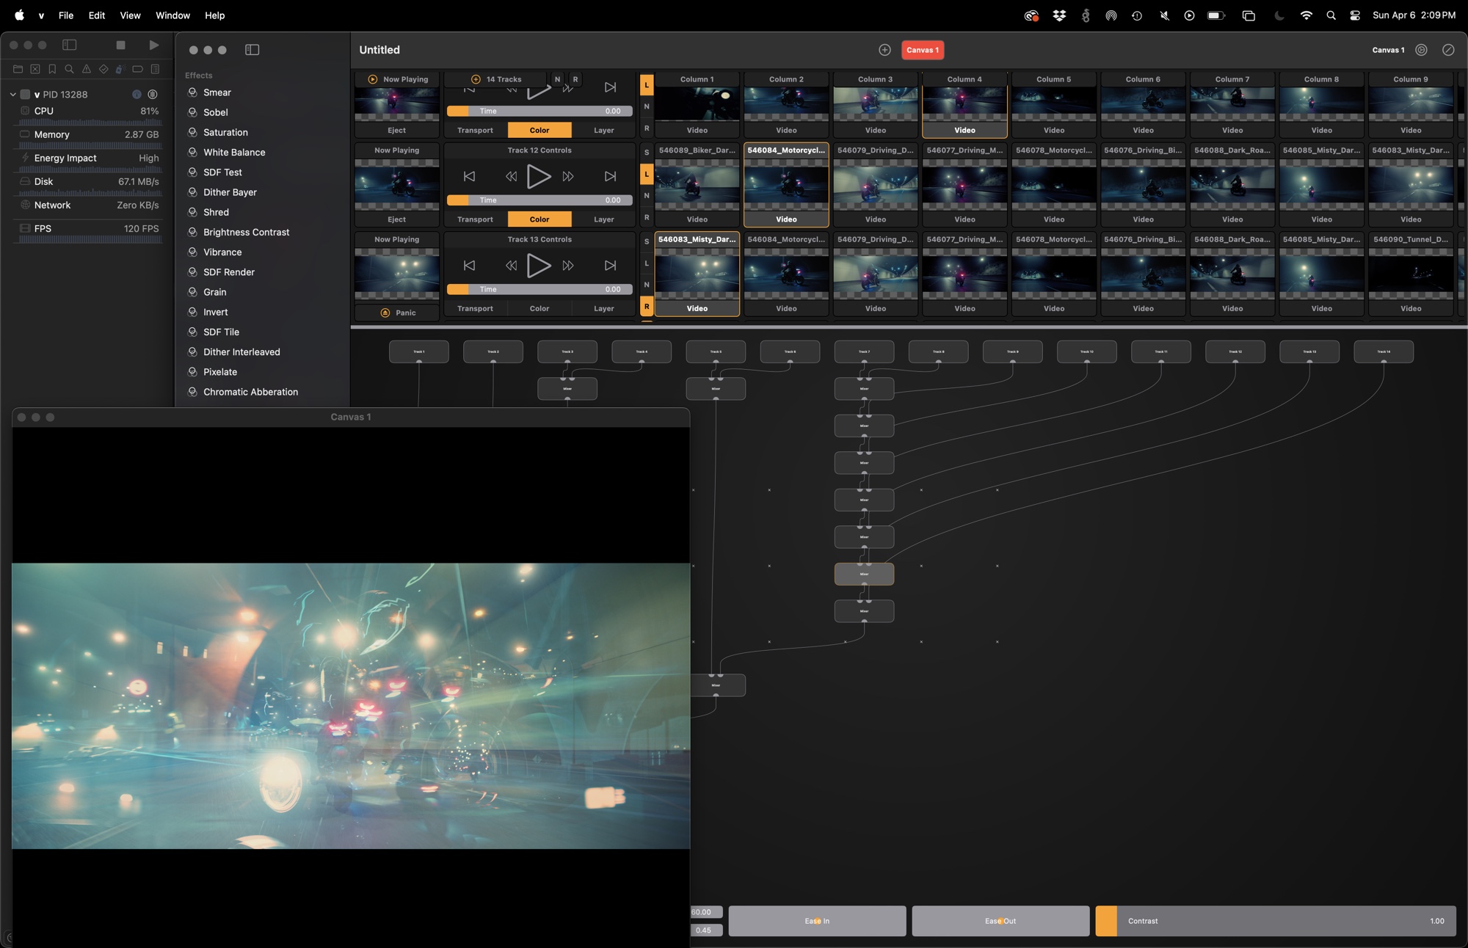Viewport: 1468px width, 948px height.
Task: Click the add canvas plus icon
Action: [884, 50]
